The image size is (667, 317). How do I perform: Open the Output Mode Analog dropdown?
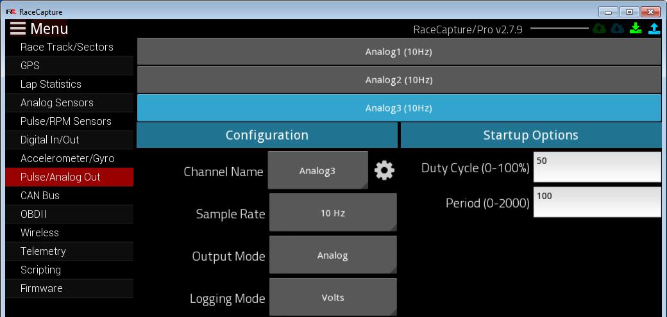(333, 255)
